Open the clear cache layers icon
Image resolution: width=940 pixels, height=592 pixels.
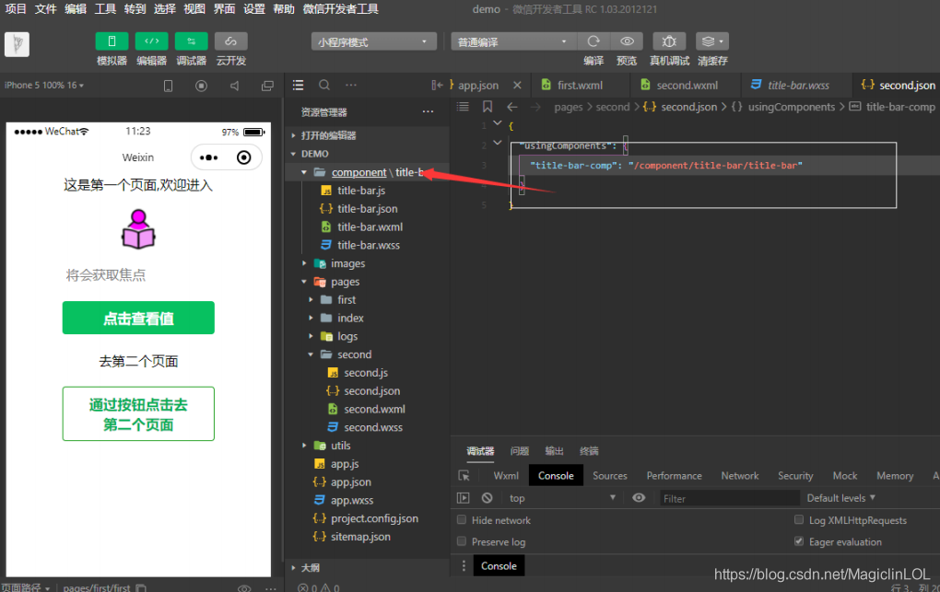(712, 41)
